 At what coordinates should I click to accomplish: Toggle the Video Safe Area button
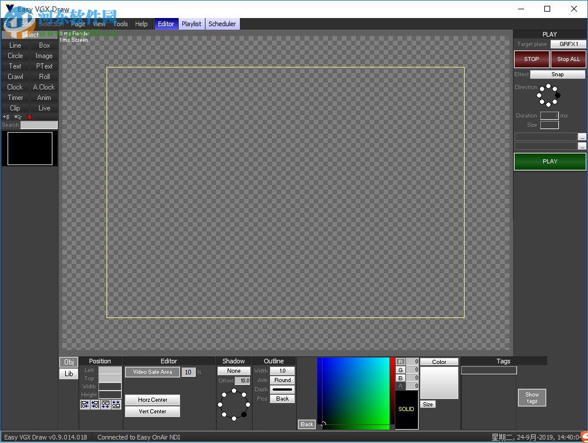pyautogui.click(x=153, y=372)
